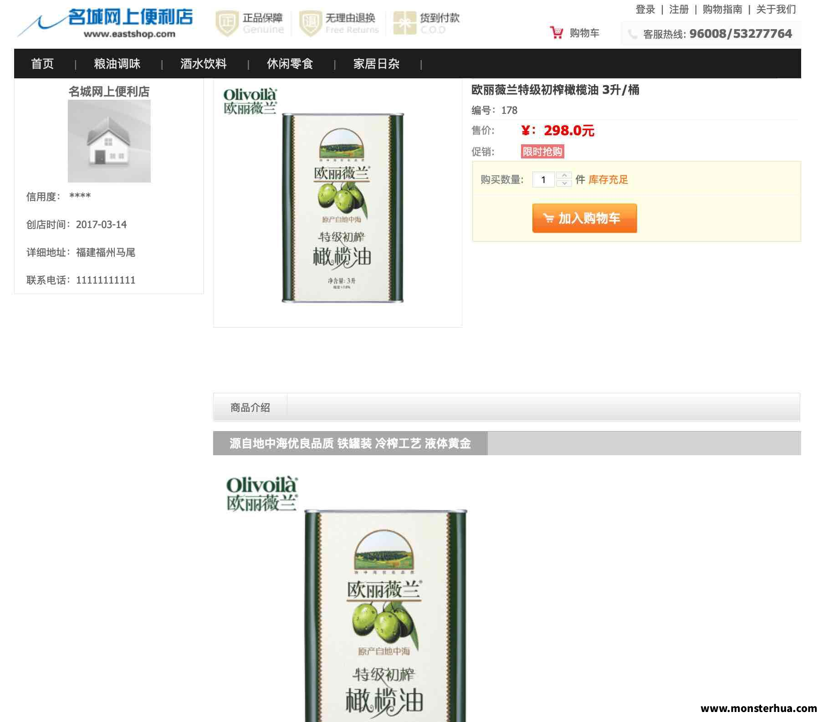Click the 限时抢购 promotion tag
Image resolution: width=818 pixels, height=722 pixels.
(x=542, y=152)
